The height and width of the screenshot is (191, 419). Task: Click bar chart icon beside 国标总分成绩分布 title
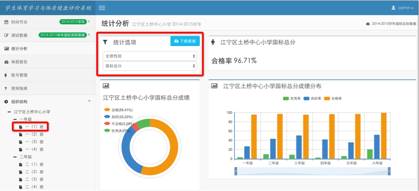(214, 86)
